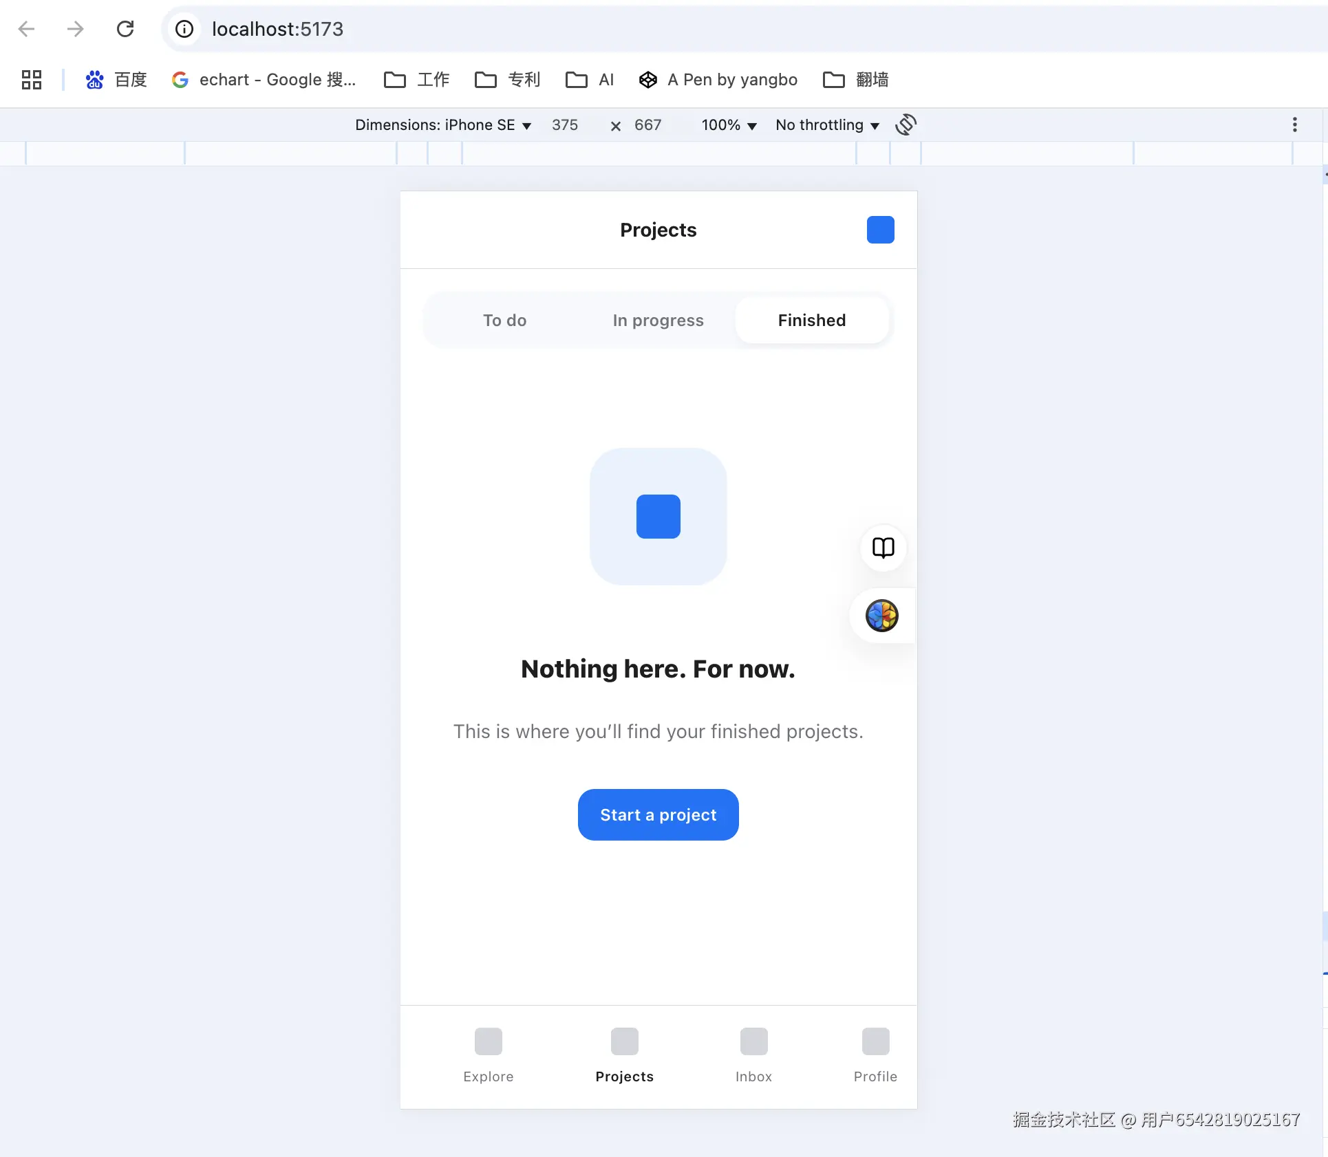Open the A Pen by yangbo bookmark
The height and width of the screenshot is (1157, 1328).
tap(718, 80)
